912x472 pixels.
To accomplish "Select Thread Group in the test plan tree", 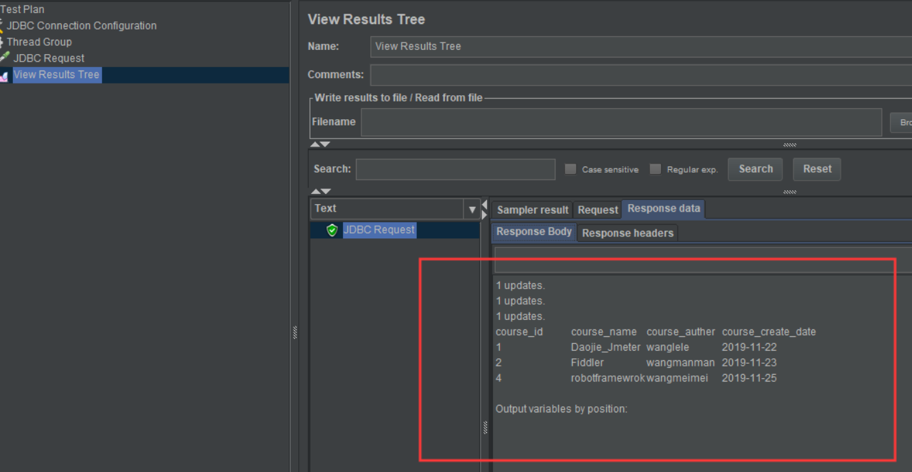I will (x=39, y=42).
